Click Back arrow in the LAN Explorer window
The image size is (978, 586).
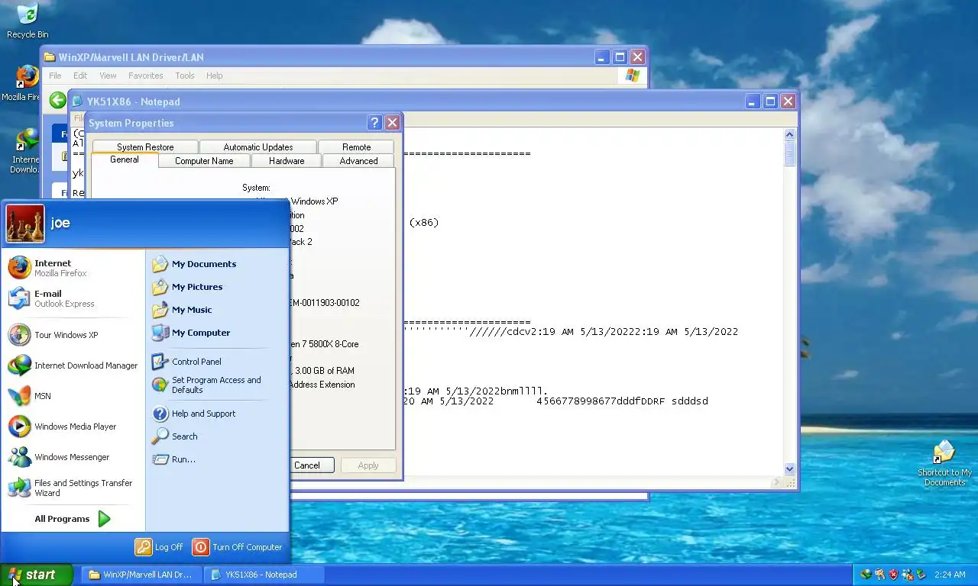pyautogui.click(x=57, y=101)
